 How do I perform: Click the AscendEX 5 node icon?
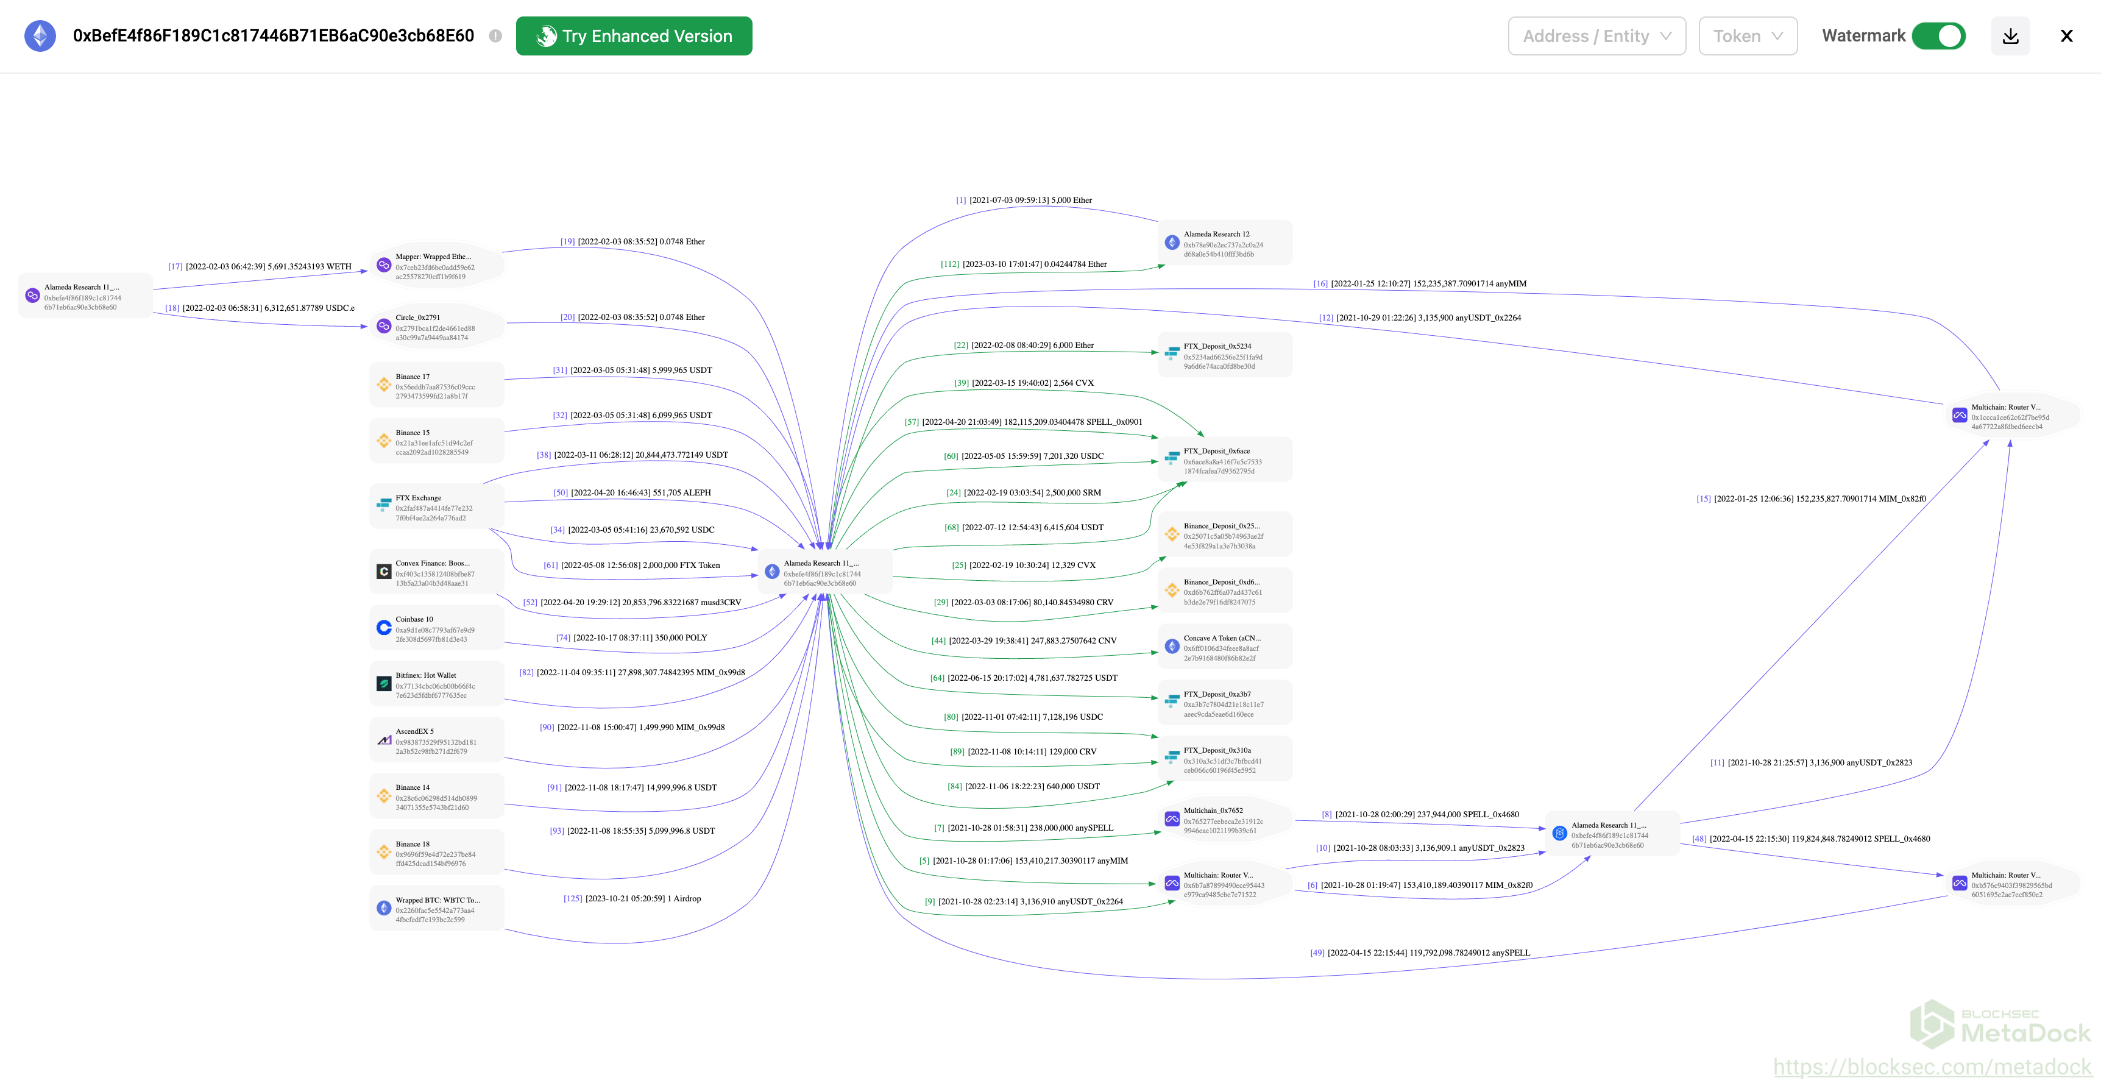click(383, 740)
